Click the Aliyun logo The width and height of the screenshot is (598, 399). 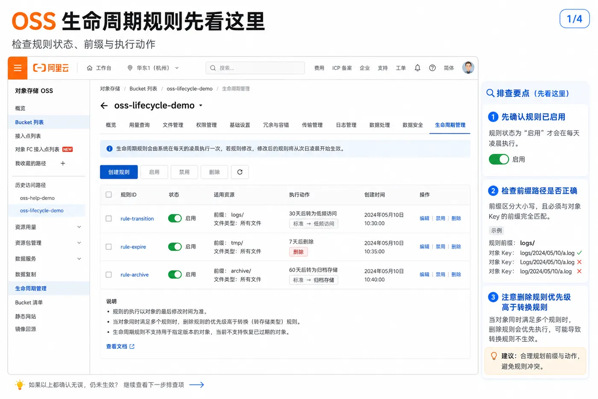pos(51,68)
